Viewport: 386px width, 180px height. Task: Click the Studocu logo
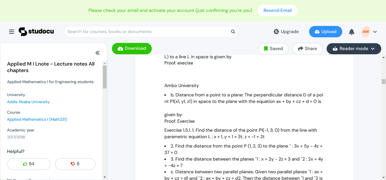pos(36,32)
